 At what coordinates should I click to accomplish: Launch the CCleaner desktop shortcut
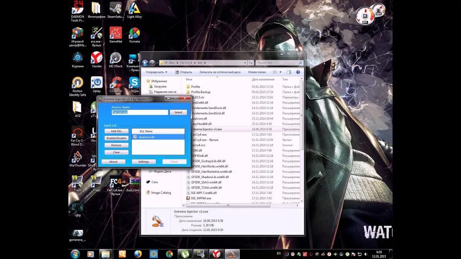tap(116, 85)
